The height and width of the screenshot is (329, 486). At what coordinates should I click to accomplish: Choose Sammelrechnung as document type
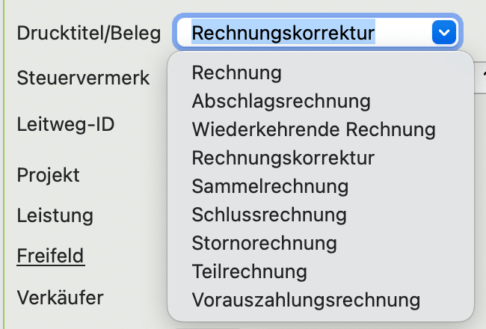tap(270, 186)
